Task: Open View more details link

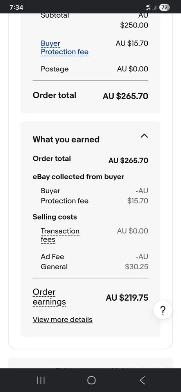Action: tap(63, 319)
